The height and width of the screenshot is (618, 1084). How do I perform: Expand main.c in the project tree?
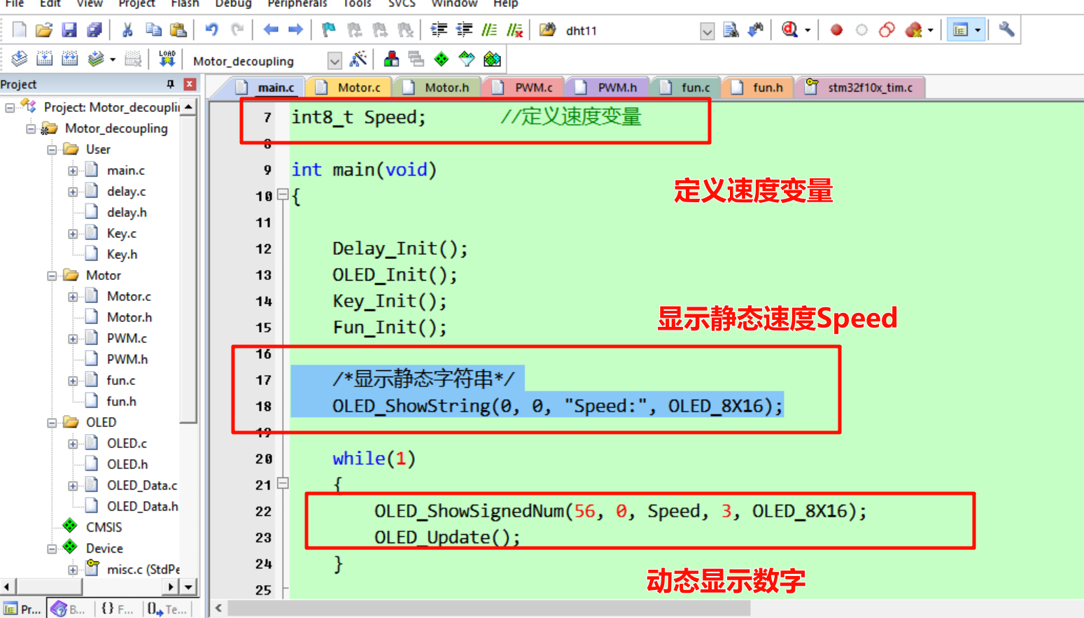73,171
